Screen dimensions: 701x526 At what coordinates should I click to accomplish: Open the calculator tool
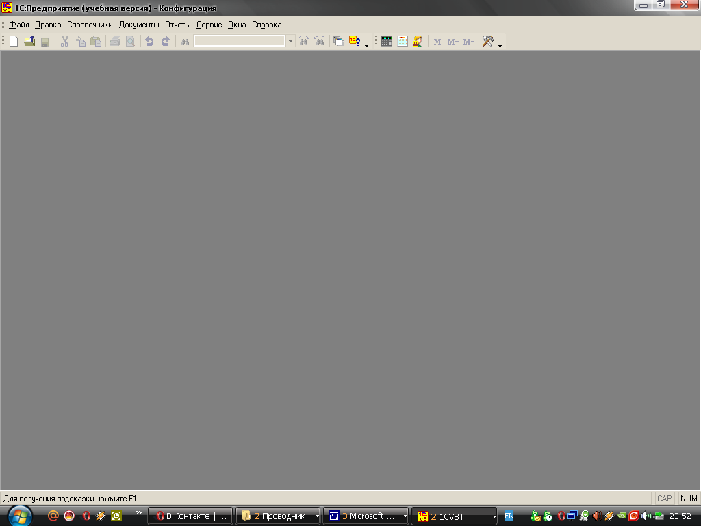click(x=387, y=41)
